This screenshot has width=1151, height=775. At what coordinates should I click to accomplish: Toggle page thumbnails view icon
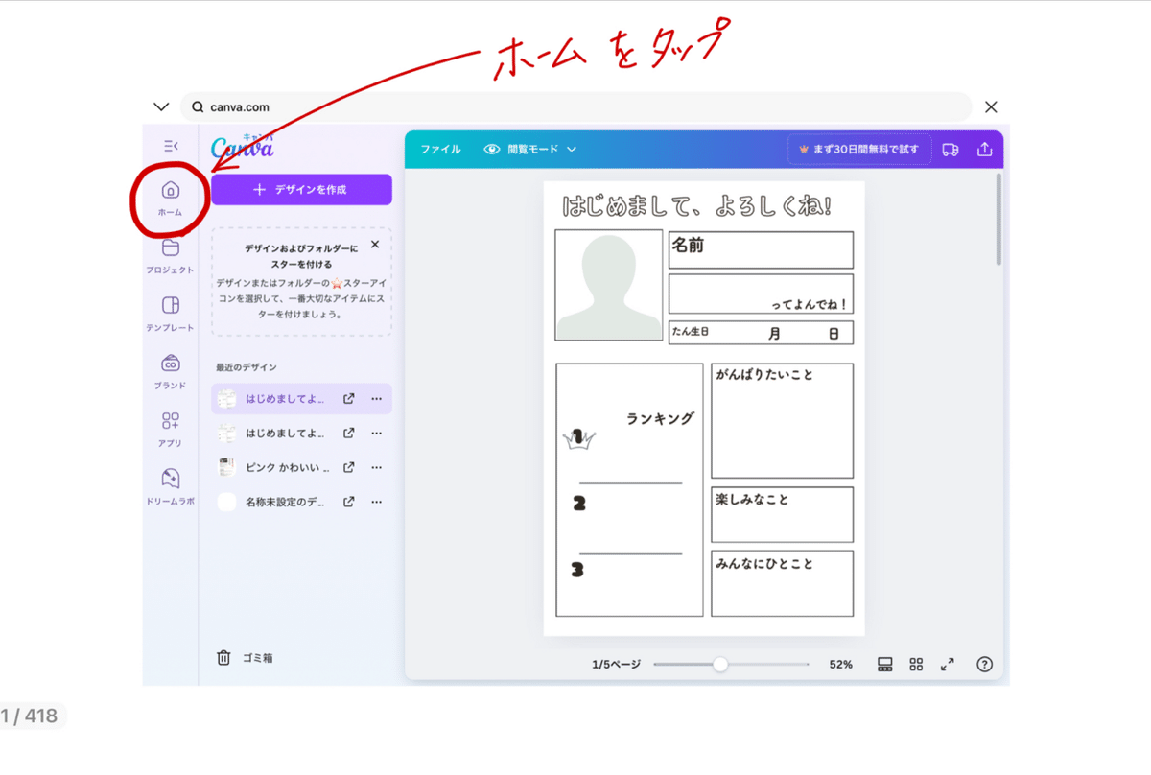(885, 664)
